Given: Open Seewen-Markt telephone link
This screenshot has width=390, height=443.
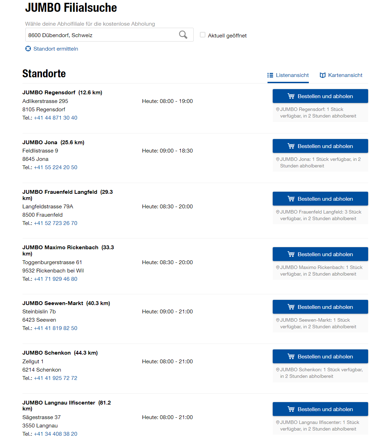Looking at the screenshot, I should point(56,328).
